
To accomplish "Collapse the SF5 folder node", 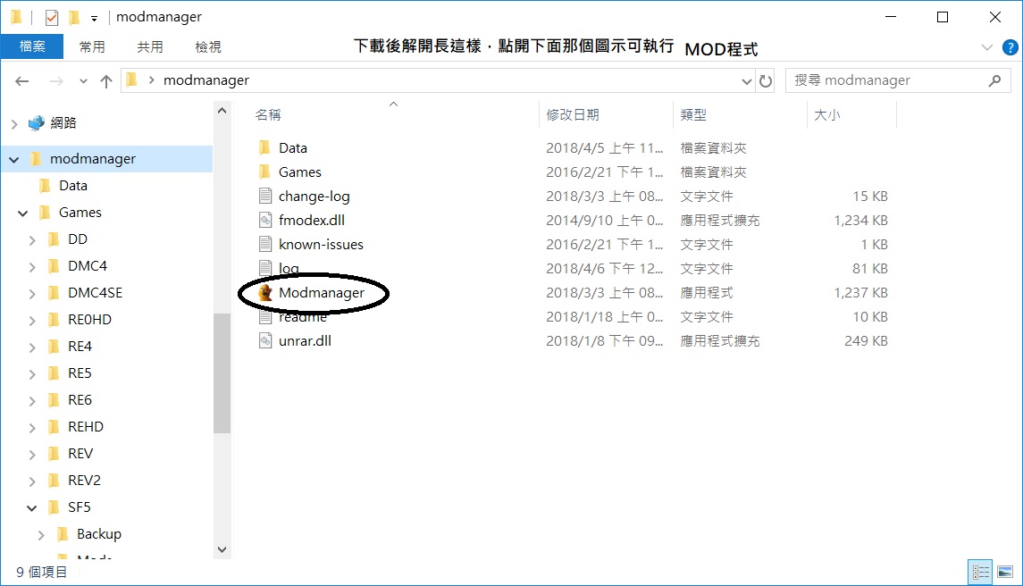I will coord(32,507).
